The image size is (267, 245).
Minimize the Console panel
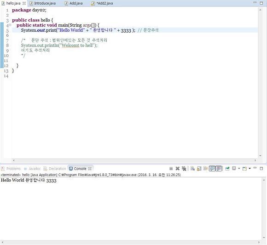point(255,168)
